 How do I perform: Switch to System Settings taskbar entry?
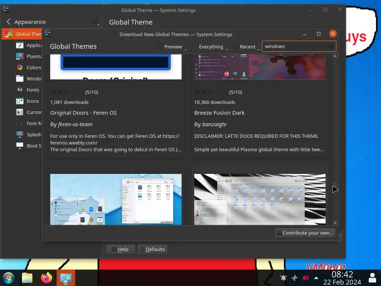tap(65, 278)
